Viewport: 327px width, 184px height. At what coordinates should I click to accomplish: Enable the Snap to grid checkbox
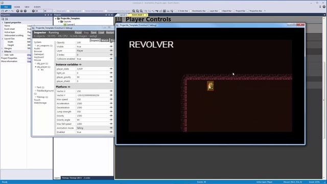pos(68,11)
